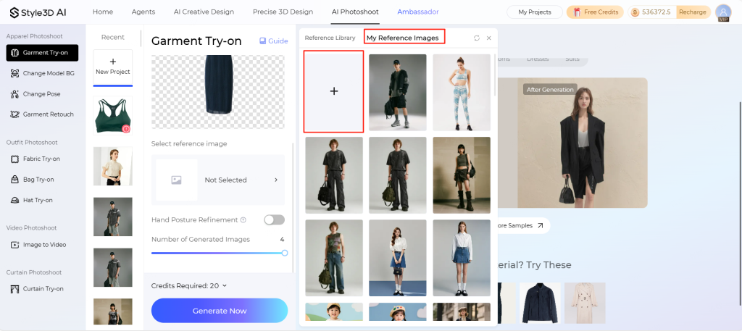The height and width of the screenshot is (331, 742).
Task: Expand Credits Required dropdown arrow
Action: click(x=225, y=285)
